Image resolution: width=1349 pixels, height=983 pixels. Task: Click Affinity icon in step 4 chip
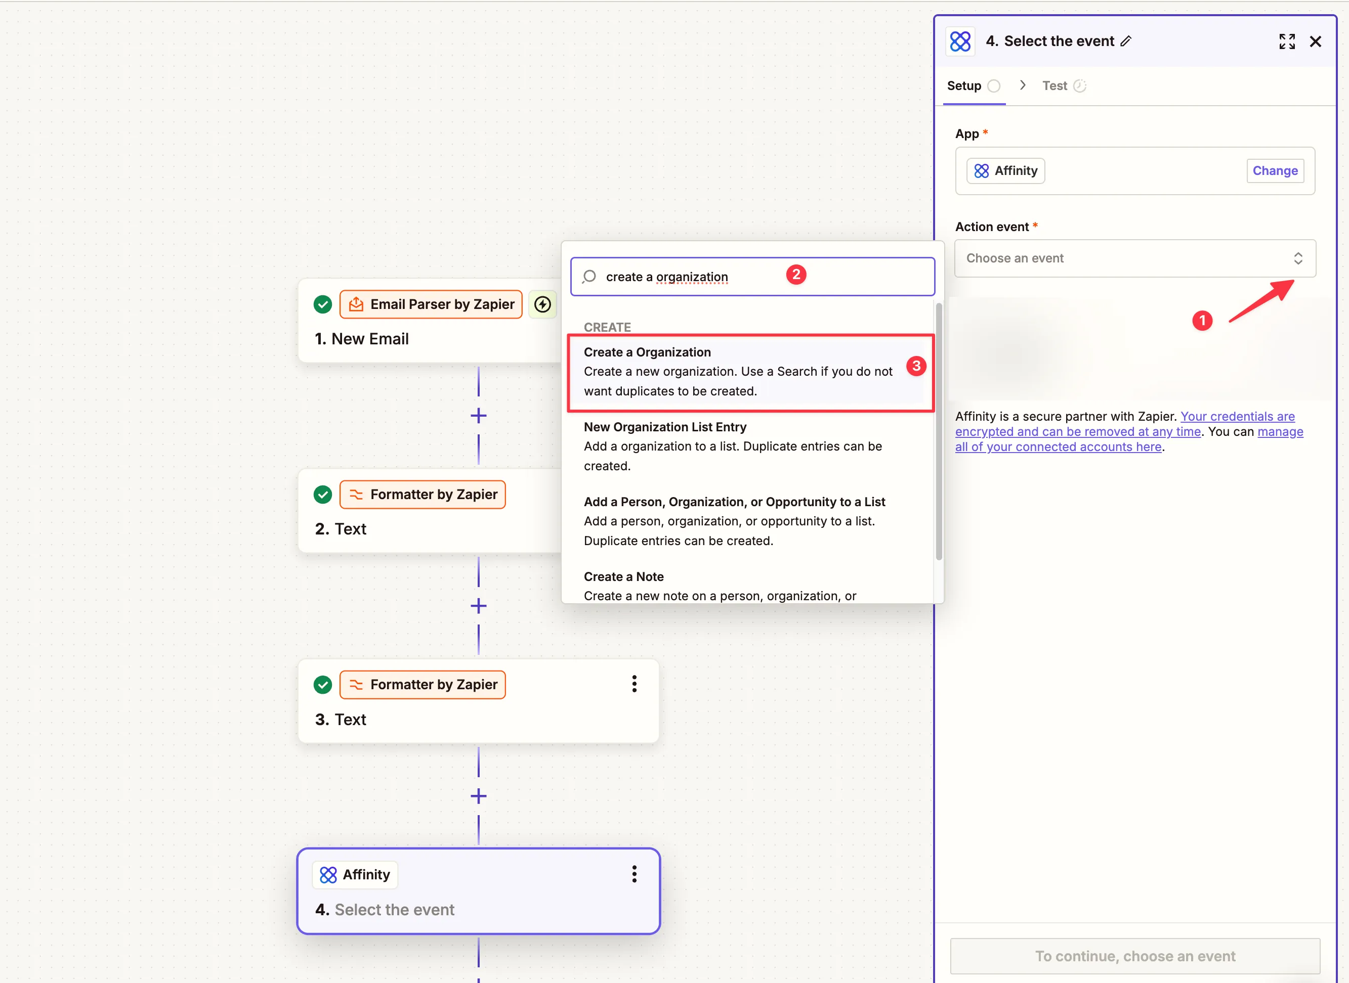328,875
